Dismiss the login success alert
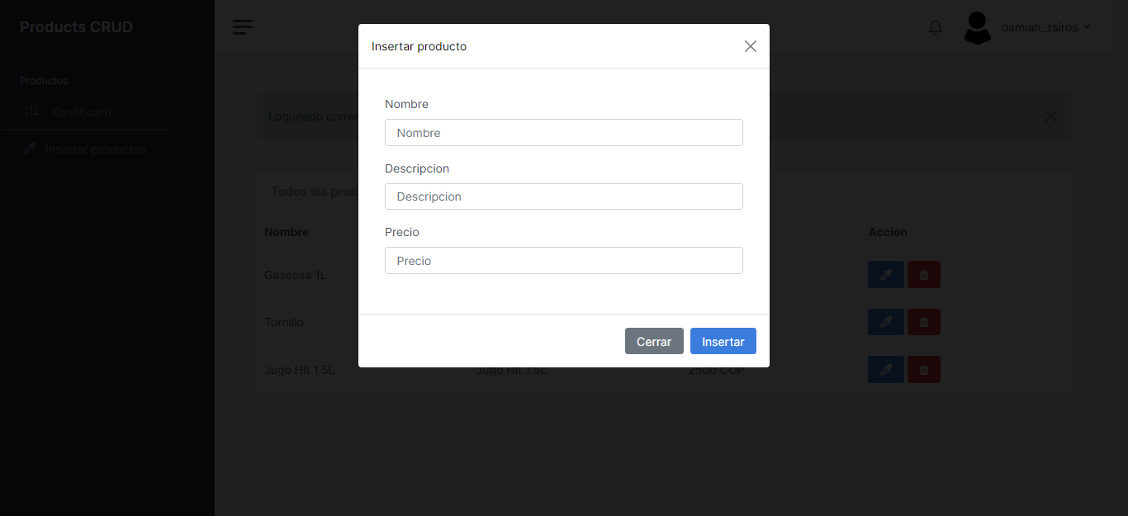The width and height of the screenshot is (1128, 516). [x=1050, y=116]
